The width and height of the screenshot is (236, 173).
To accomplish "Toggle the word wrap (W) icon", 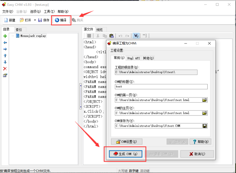I will coord(136,36).
